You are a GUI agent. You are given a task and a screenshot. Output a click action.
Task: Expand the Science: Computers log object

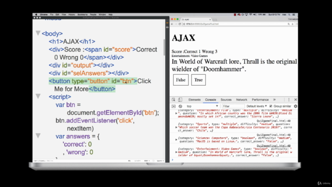pos(176,140)
